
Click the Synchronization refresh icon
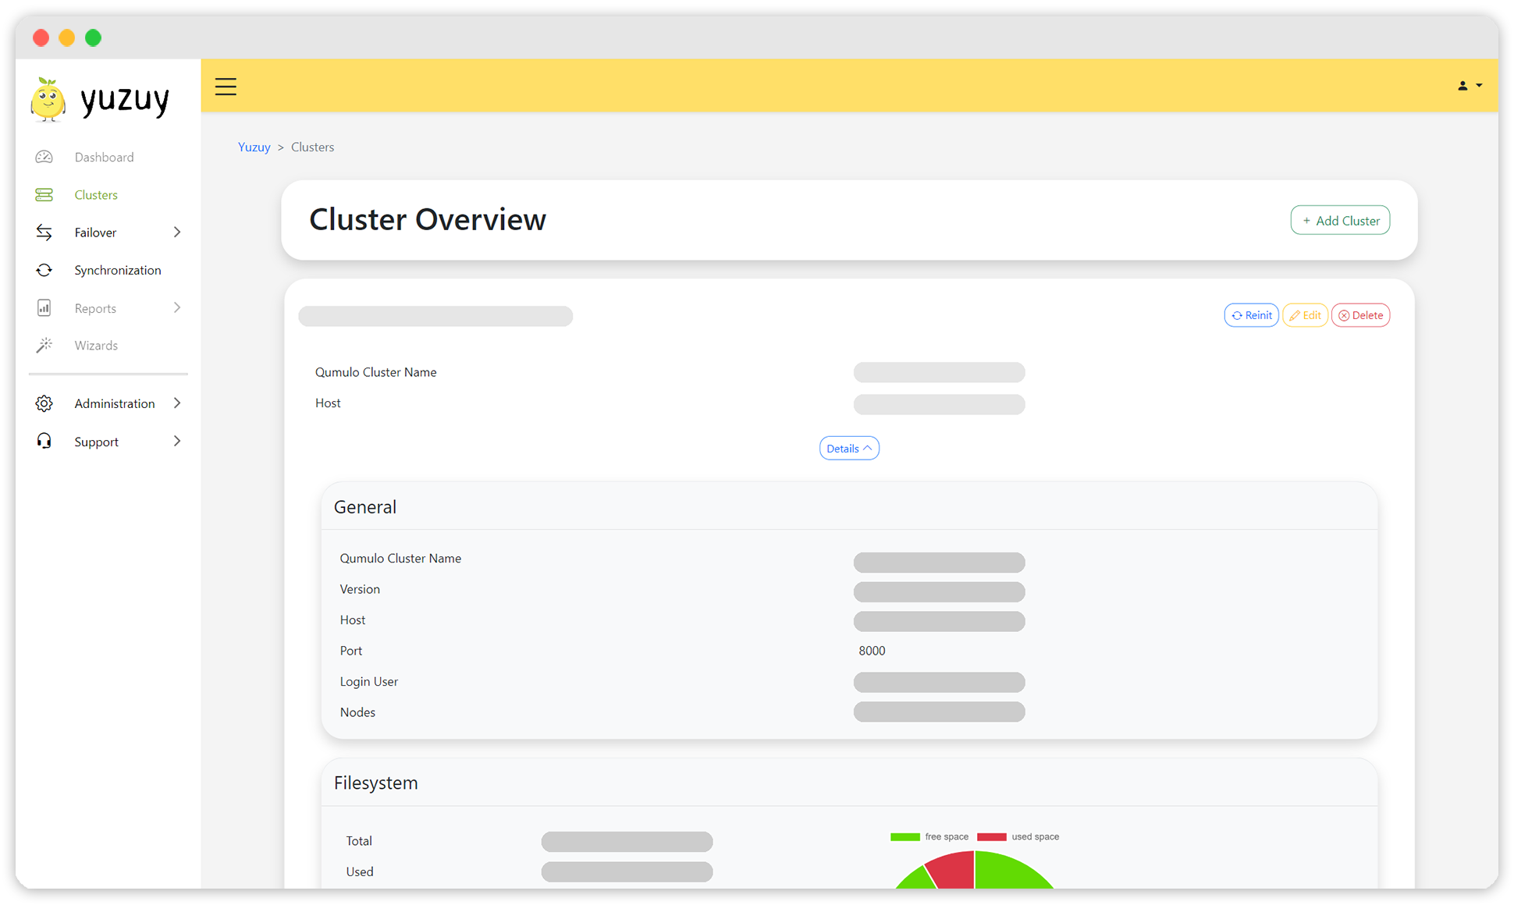(x=44, y=269)
